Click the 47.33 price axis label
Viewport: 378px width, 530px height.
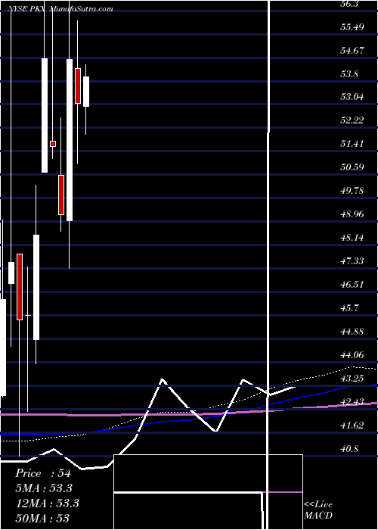352,261
